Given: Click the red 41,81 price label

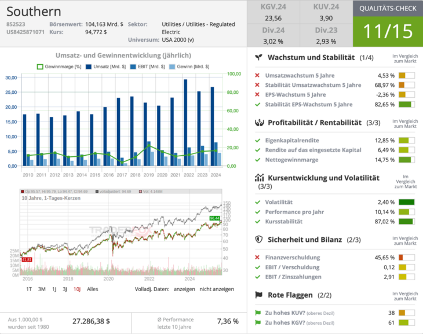Looking at the screenshot, I should [27, 259].
